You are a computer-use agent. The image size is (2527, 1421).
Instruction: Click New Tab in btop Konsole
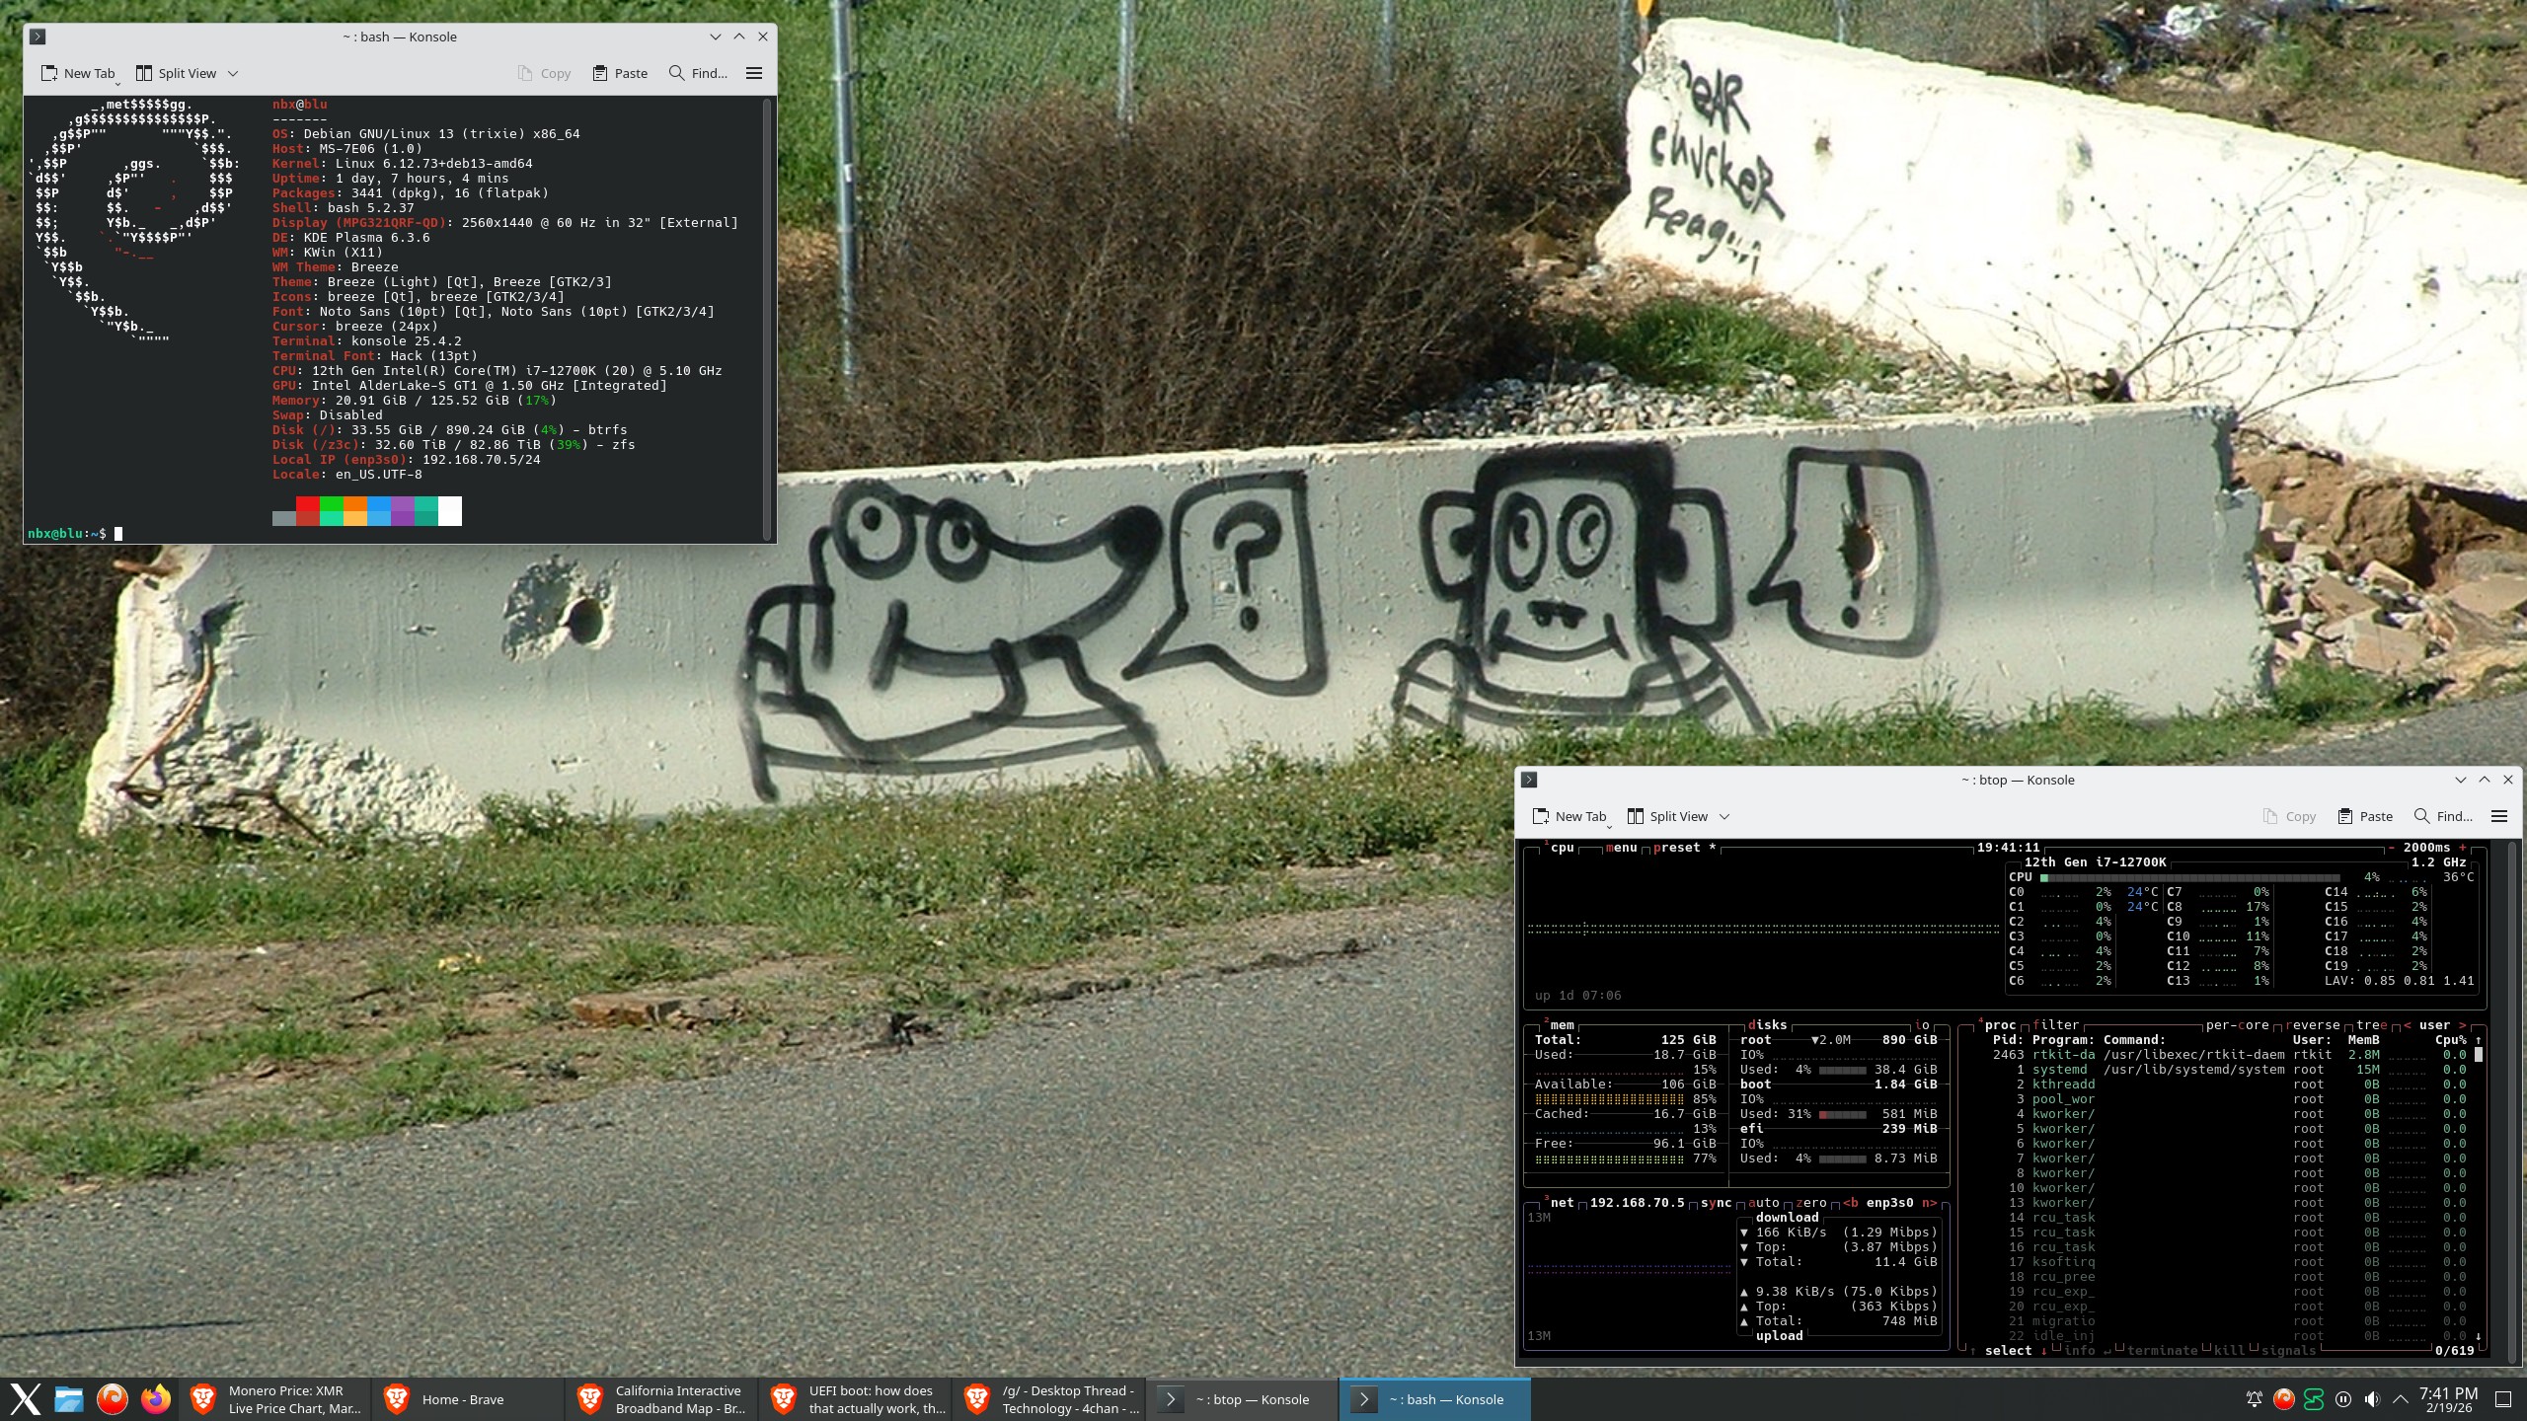1569,816
